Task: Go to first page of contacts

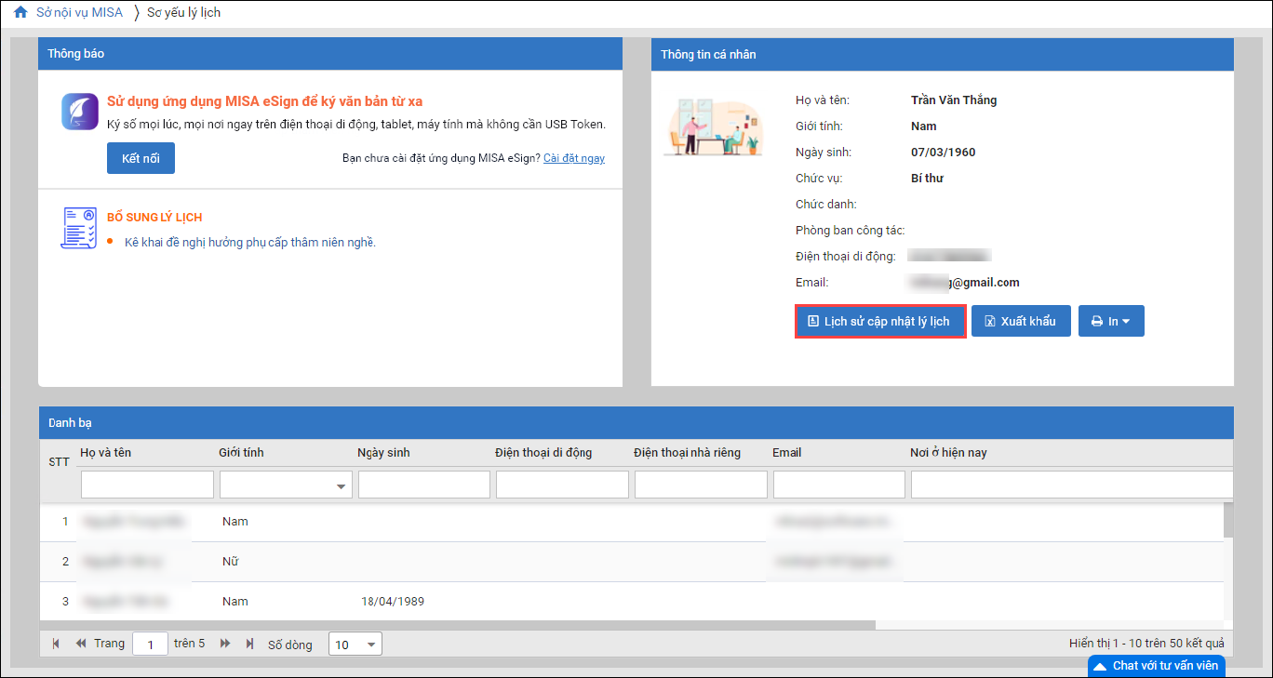Action: [56, 644]
